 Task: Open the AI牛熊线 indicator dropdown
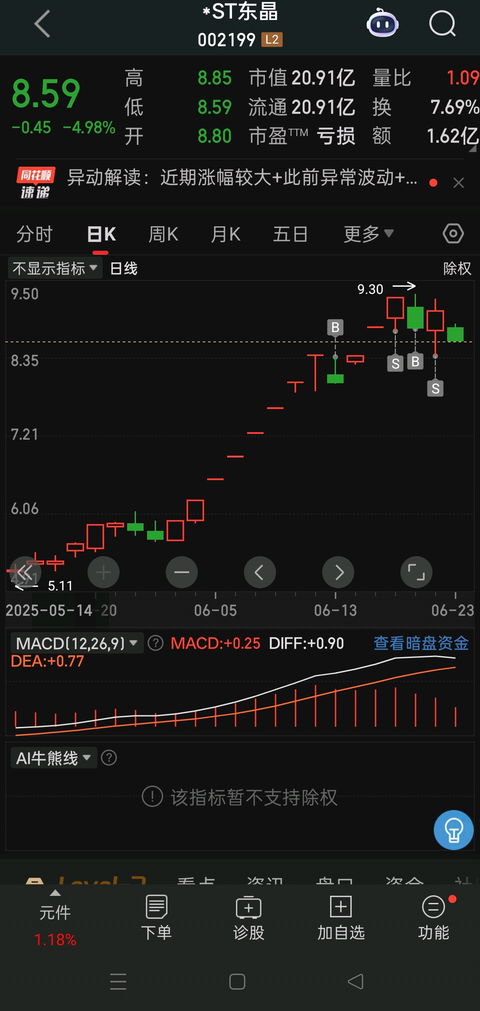click(53, 758)
